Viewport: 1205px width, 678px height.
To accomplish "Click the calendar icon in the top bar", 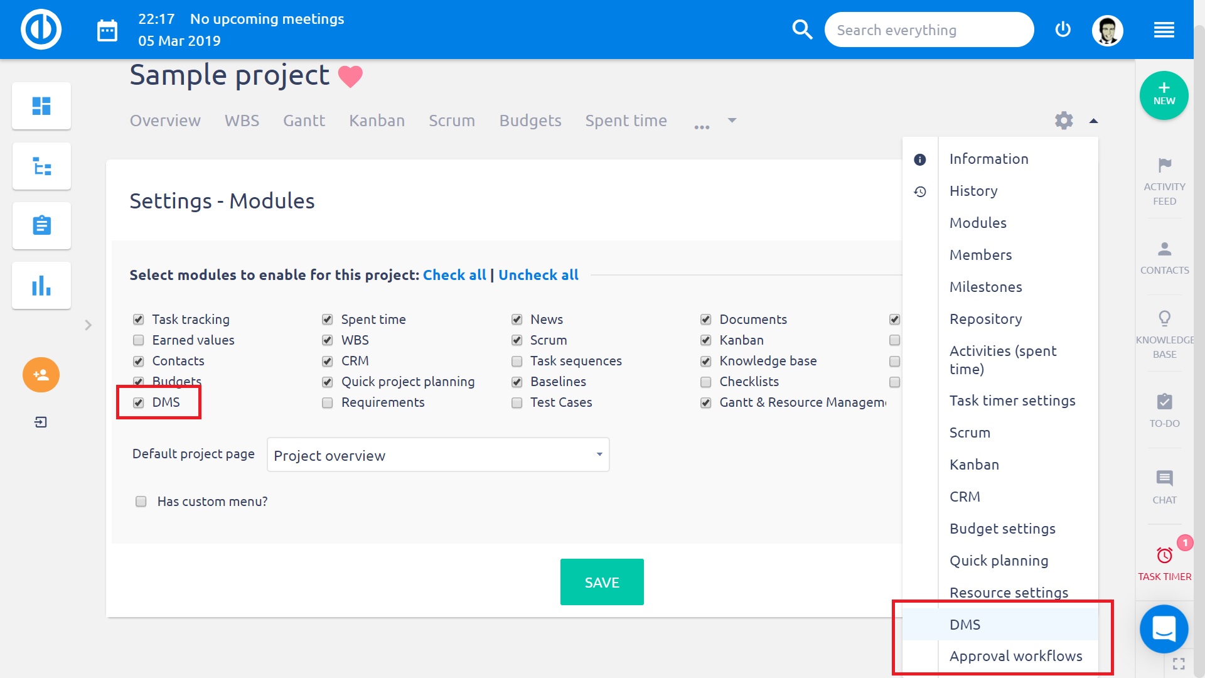I will pos(107,30).
